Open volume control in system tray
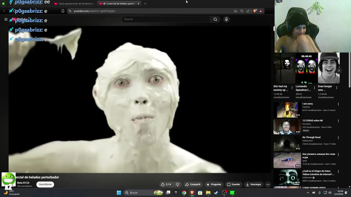This screenshot has height=197, width=351. tap(330, 193)
